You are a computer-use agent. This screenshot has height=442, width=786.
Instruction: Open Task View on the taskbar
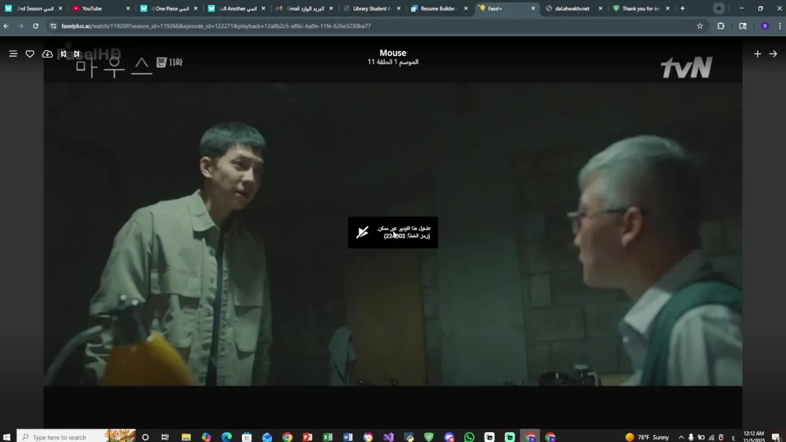165,437
